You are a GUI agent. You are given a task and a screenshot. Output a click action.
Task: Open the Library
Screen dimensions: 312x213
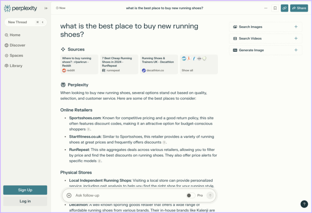point(13,66)
